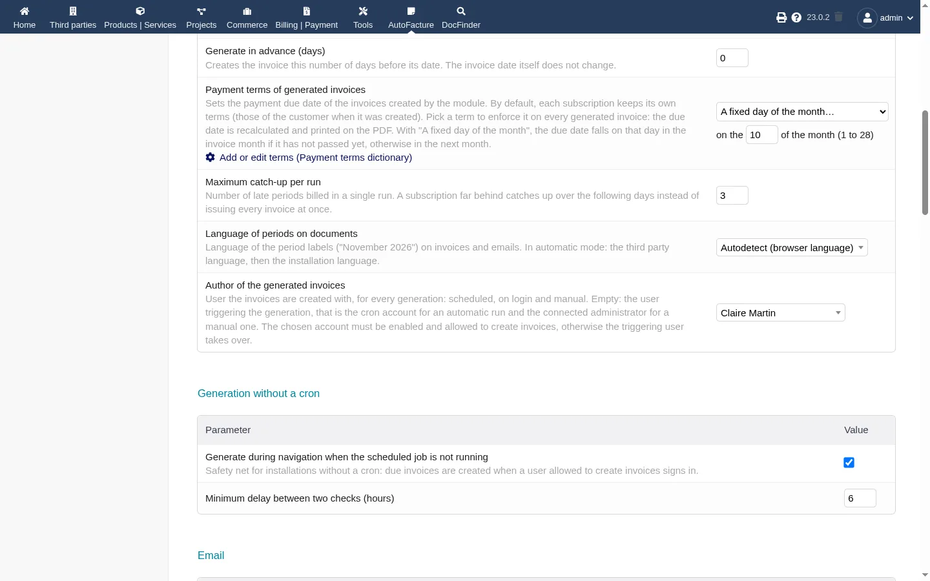930x581 pixels.
Task: Click Author of the generated invoices label
Action: 275,285
